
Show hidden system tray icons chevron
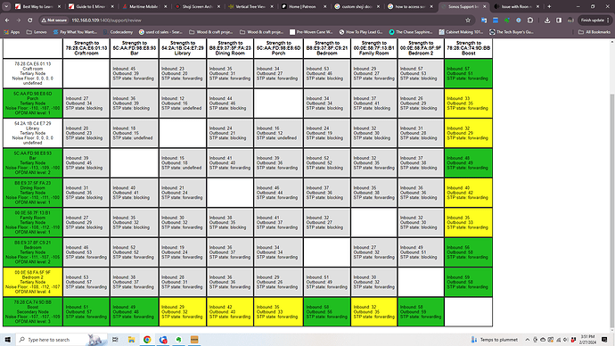point(527,340)
